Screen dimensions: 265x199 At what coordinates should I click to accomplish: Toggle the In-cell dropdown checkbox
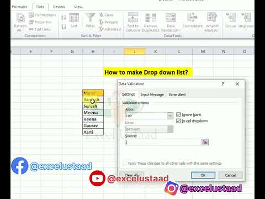(178, 121)
